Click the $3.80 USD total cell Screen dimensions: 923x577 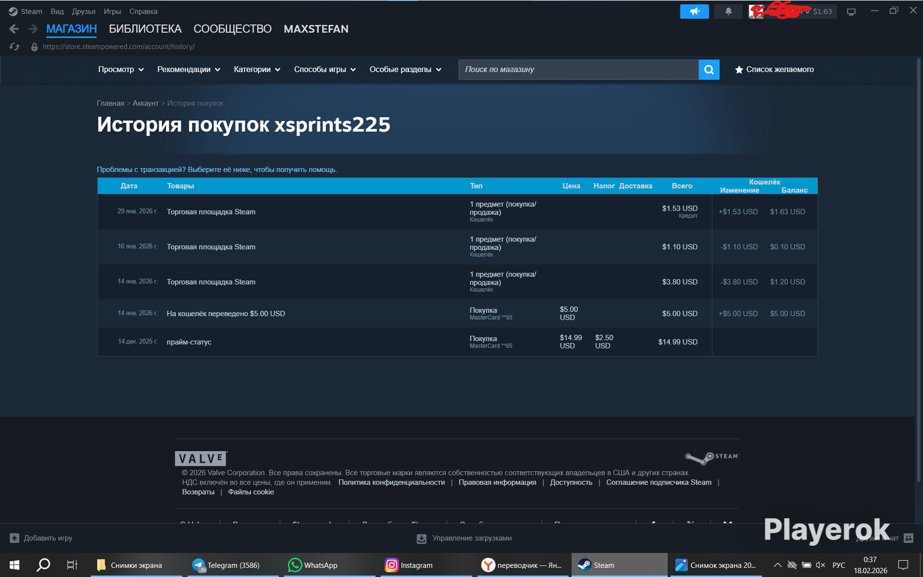click(x=679, y=282)
